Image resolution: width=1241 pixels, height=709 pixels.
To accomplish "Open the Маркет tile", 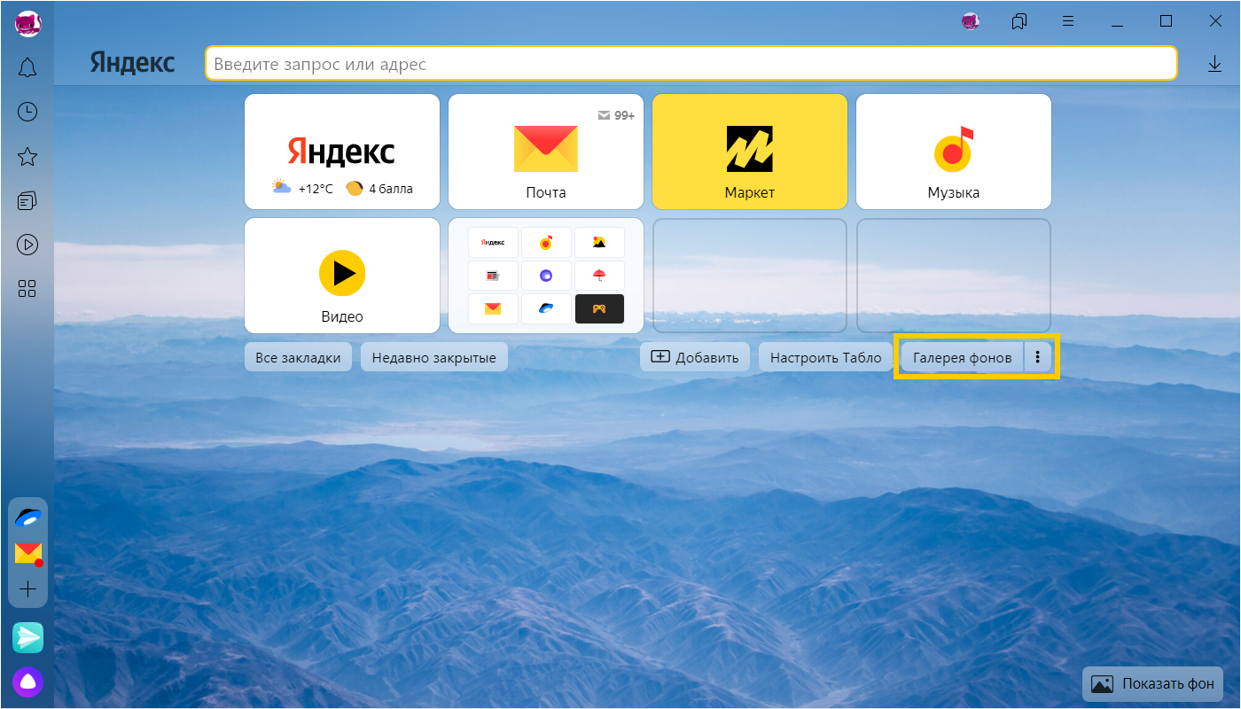I will pos(750,152).
